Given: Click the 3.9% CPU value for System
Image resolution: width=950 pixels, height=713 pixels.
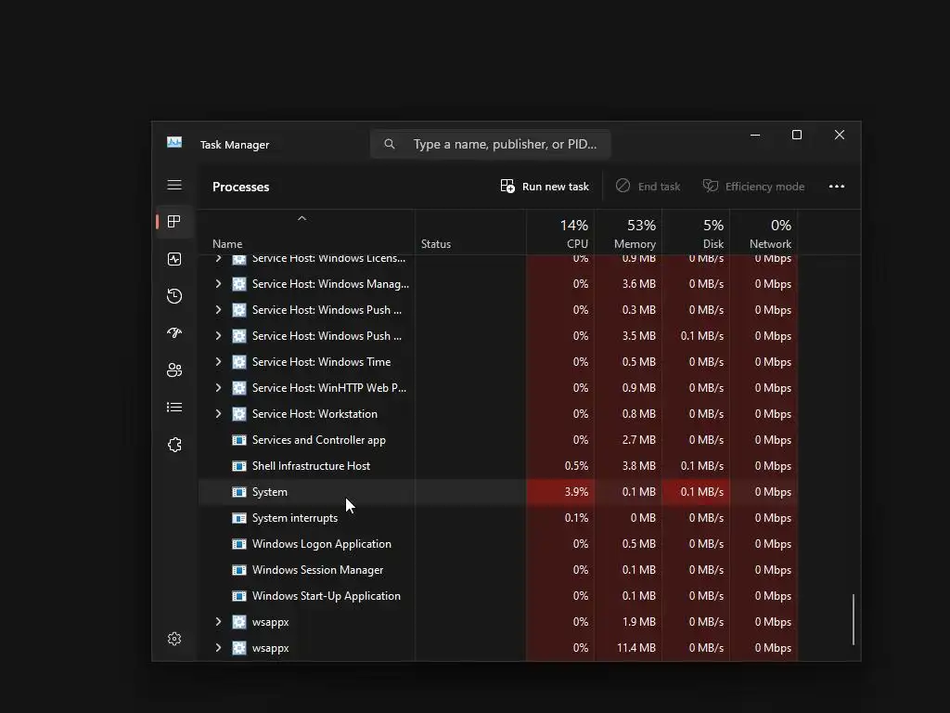Looking at the screenshot, I should [576, 492].
